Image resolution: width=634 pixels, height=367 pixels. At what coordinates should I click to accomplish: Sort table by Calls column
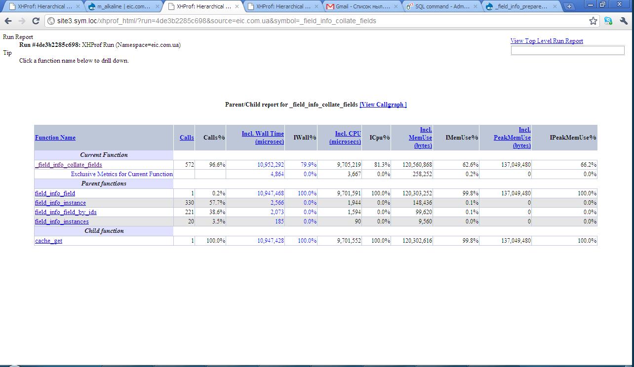click(187, 138)
